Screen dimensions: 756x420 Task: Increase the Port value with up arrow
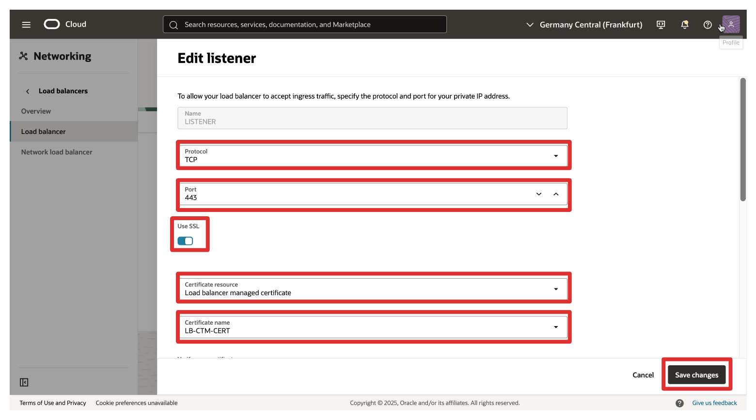[556, 194]
